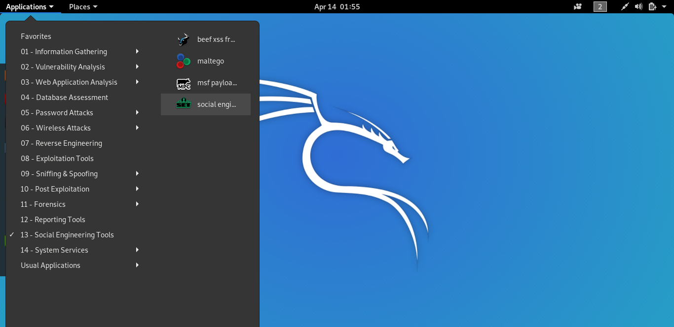Expand the Vulnerability Analysis submenu arrow
The height and width of the screenshot is (327, 674).
pyautogui.click(x=137, y=66)
